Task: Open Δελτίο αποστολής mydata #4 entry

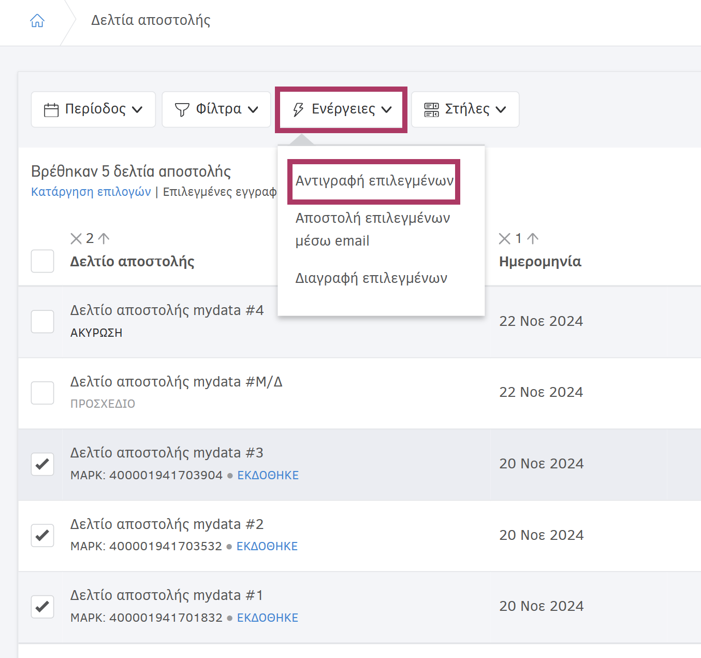Action: click(167, 310)
